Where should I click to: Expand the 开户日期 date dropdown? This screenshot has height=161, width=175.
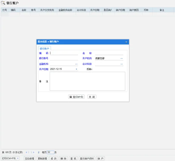pyautogui.click(x=76, y=69)
